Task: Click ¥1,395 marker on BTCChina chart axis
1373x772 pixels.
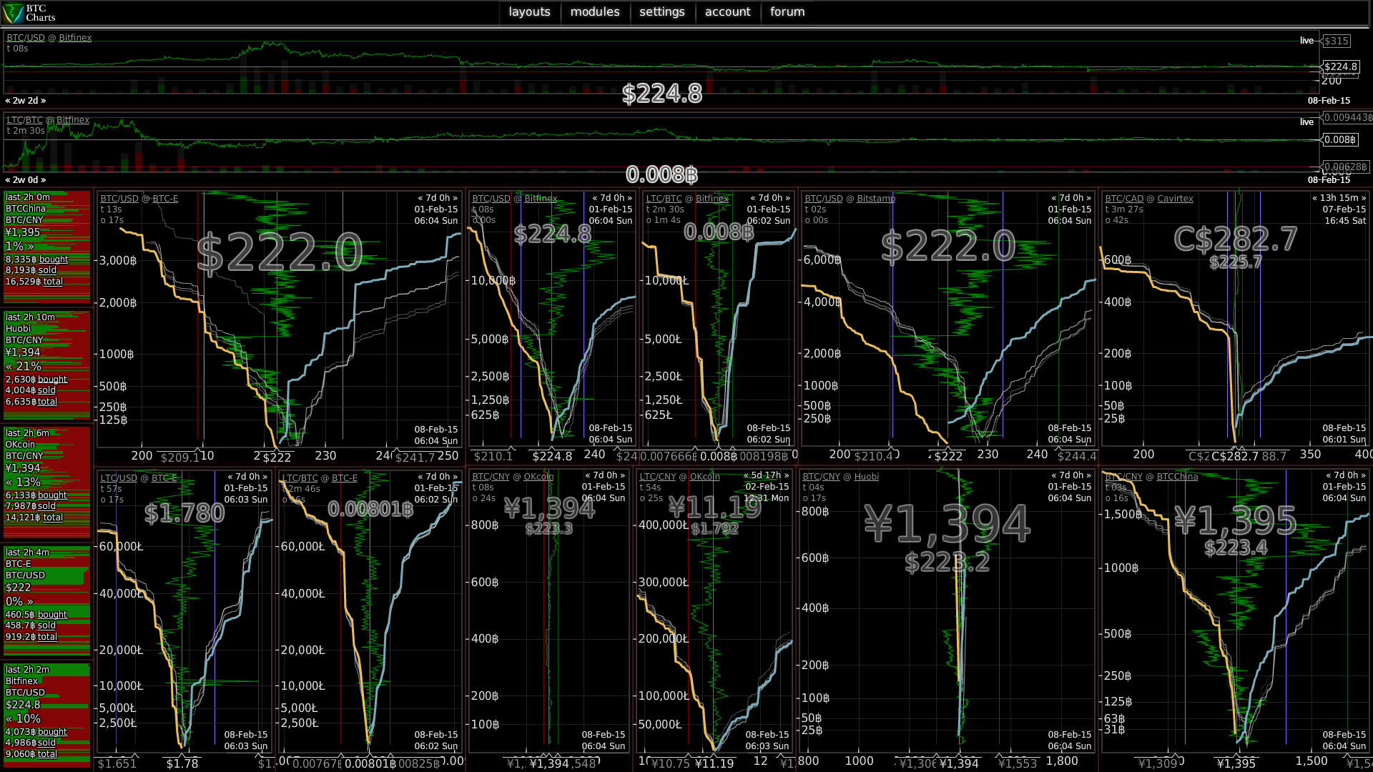Action: tap(1236, 763)
